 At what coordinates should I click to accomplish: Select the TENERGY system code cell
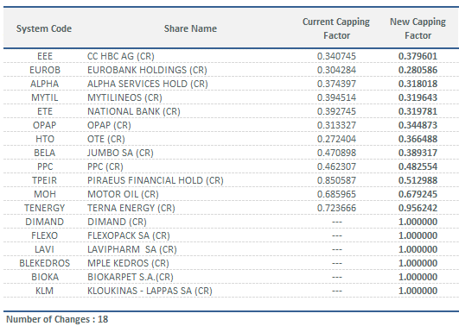coord(44,208)
